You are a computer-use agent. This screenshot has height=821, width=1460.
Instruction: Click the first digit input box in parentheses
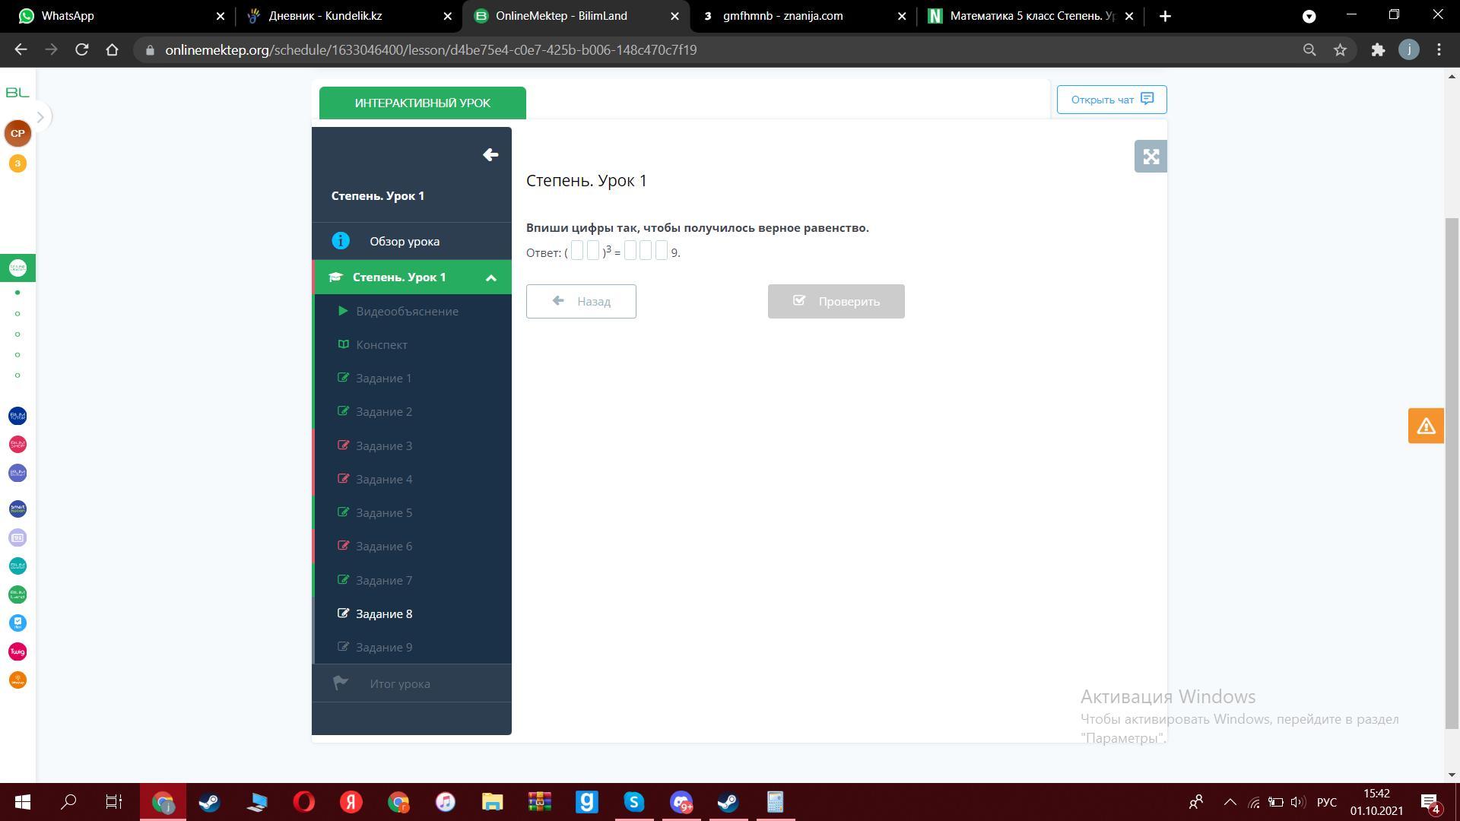(x=577, y=251)
